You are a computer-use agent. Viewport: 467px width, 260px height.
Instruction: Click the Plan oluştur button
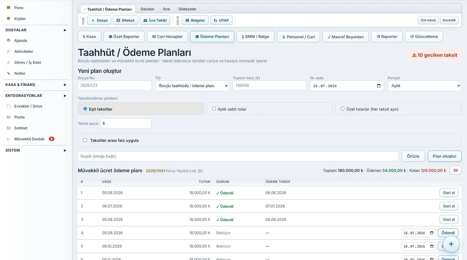(444, 156)
